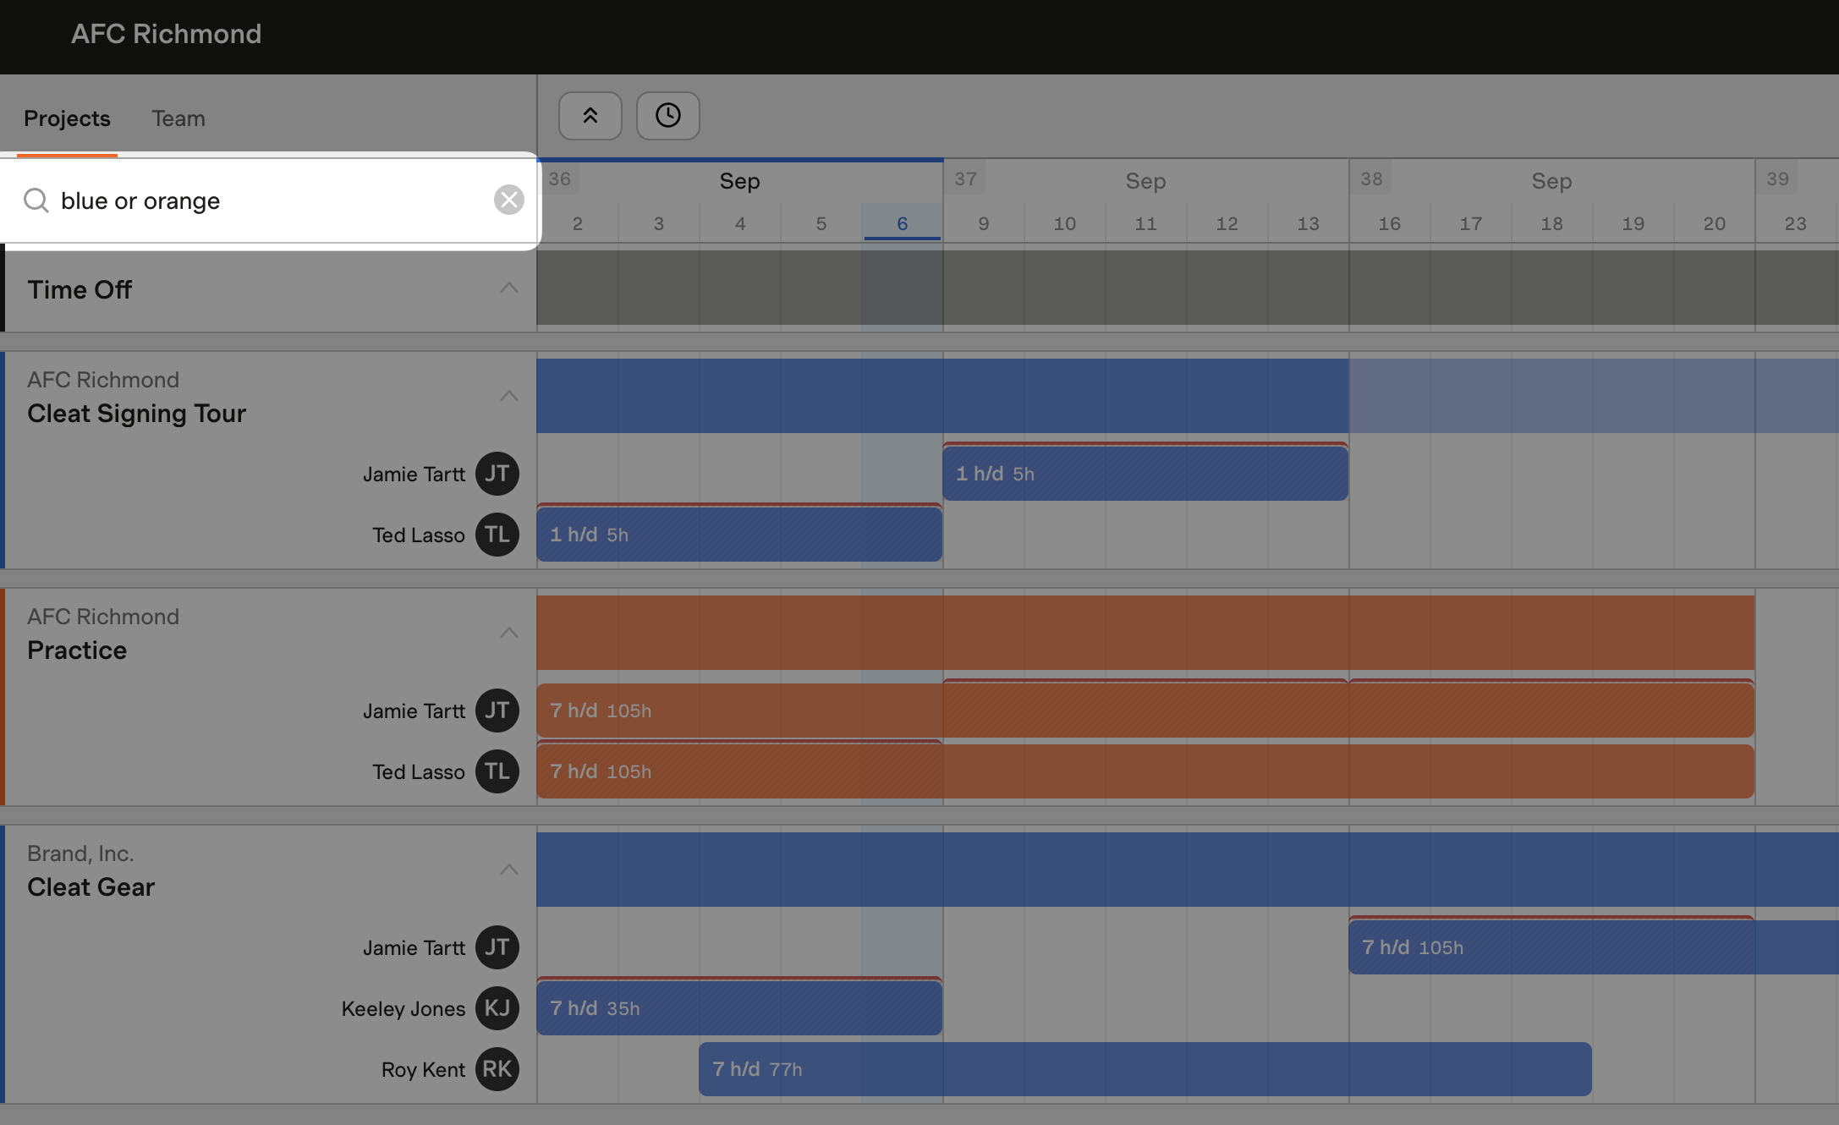Collapse the Cleat Gear project
The height and width of the screenshot is (1125, 1839).
point(508,870)
